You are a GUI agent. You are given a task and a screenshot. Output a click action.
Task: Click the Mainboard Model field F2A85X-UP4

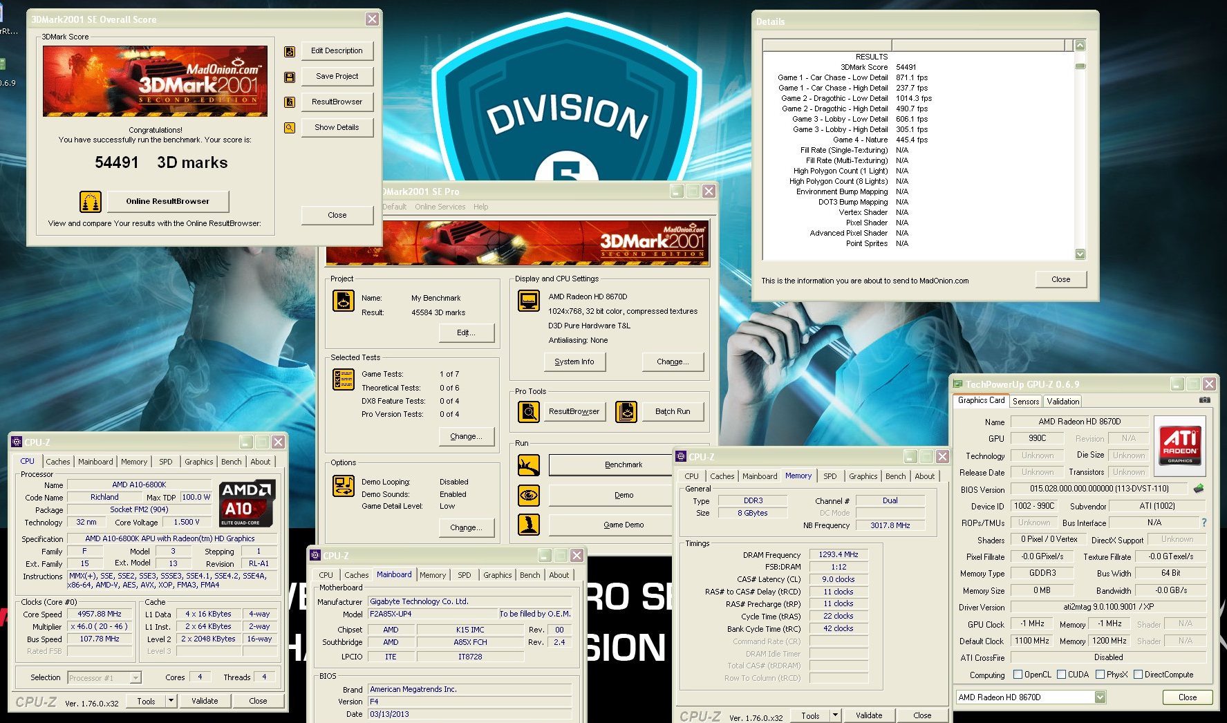pos(433,614)
